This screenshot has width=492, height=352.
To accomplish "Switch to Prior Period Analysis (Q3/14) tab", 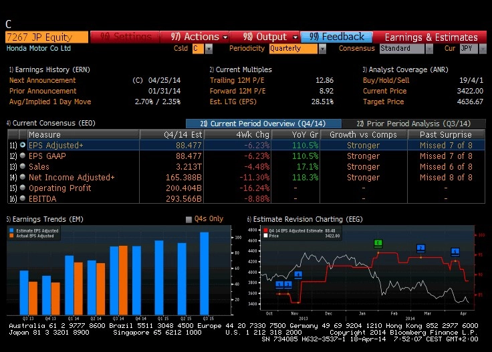I will (414, 124).
